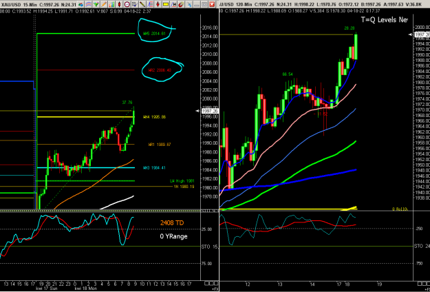Click the orange 2408 TD text

(x=172, y=223)
